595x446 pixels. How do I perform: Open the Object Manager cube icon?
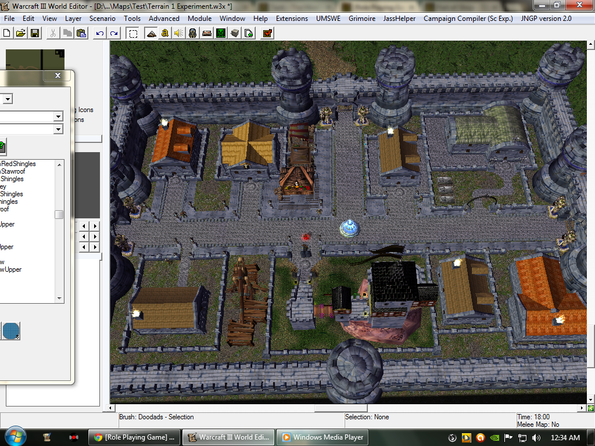click(x=235, y=33)
